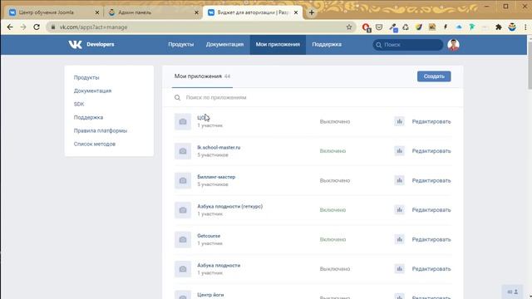Click the Создать button
This screenshot has height=299, width=532.
[434, 76]
